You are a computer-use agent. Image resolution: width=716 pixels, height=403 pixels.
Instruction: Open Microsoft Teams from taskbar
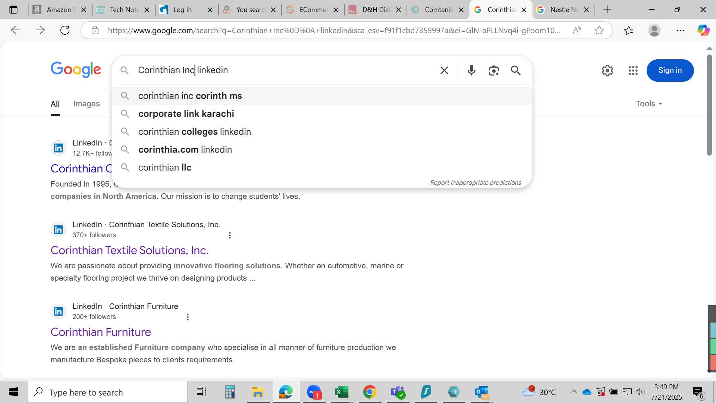click(398, 392)
